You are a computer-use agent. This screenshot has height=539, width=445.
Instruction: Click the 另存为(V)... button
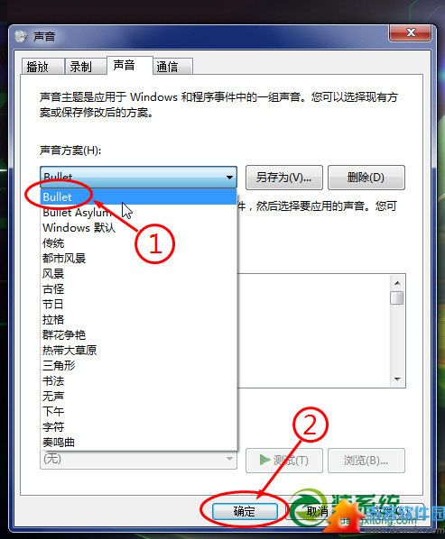click(x=284, y=178)
